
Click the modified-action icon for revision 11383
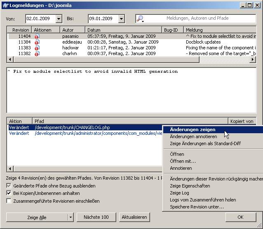click(x=37, y=48)
